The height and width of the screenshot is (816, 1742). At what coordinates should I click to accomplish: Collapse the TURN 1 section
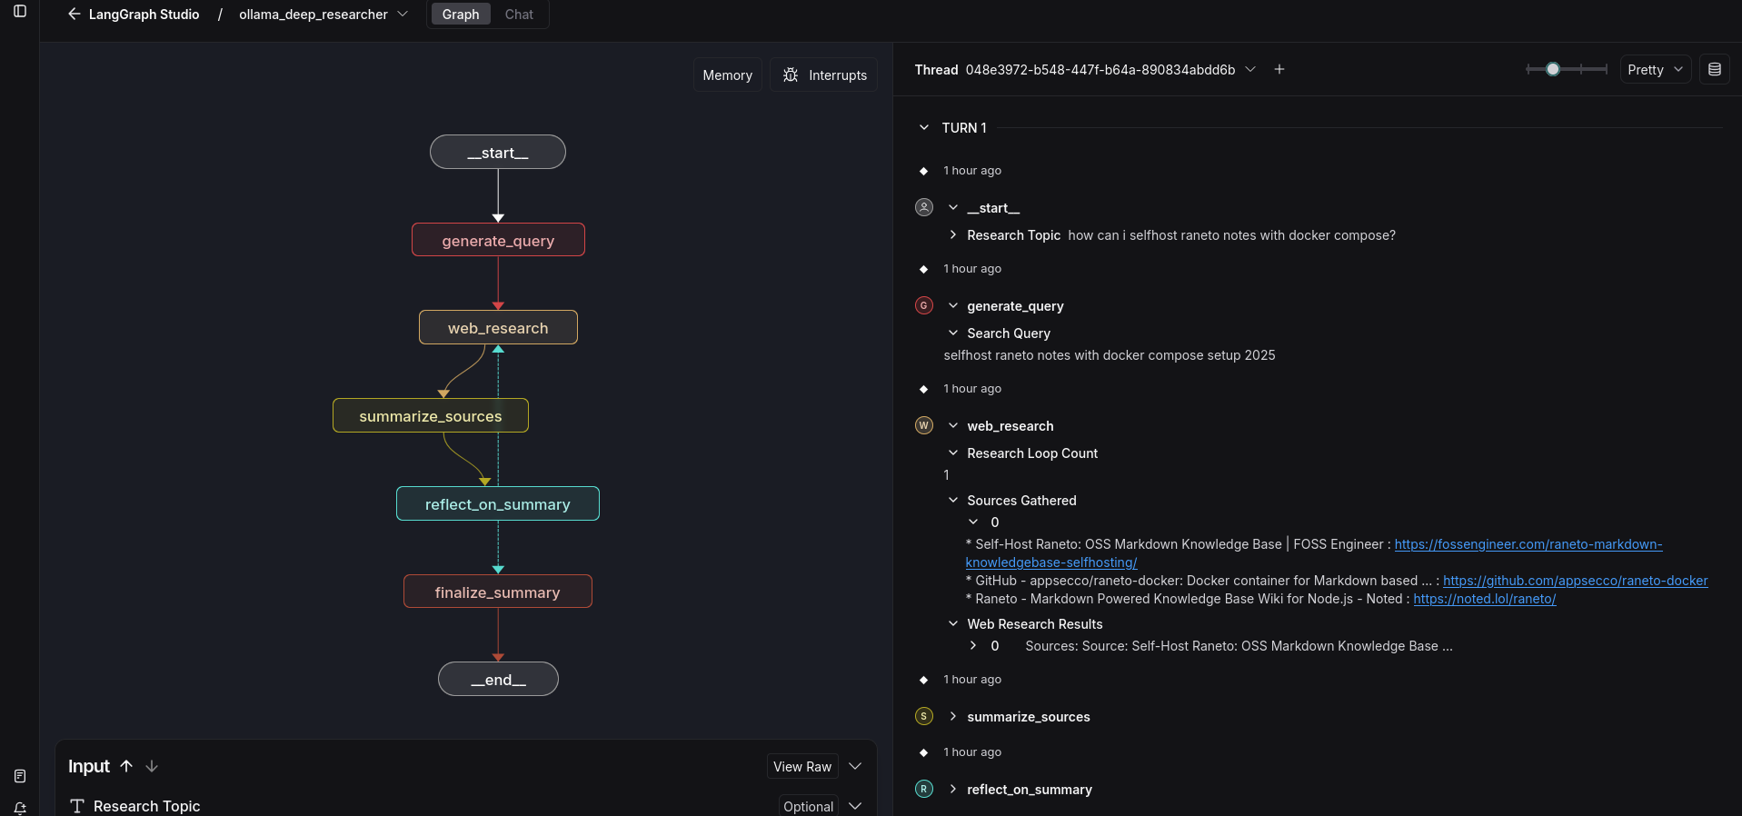(x=924, y=128)
